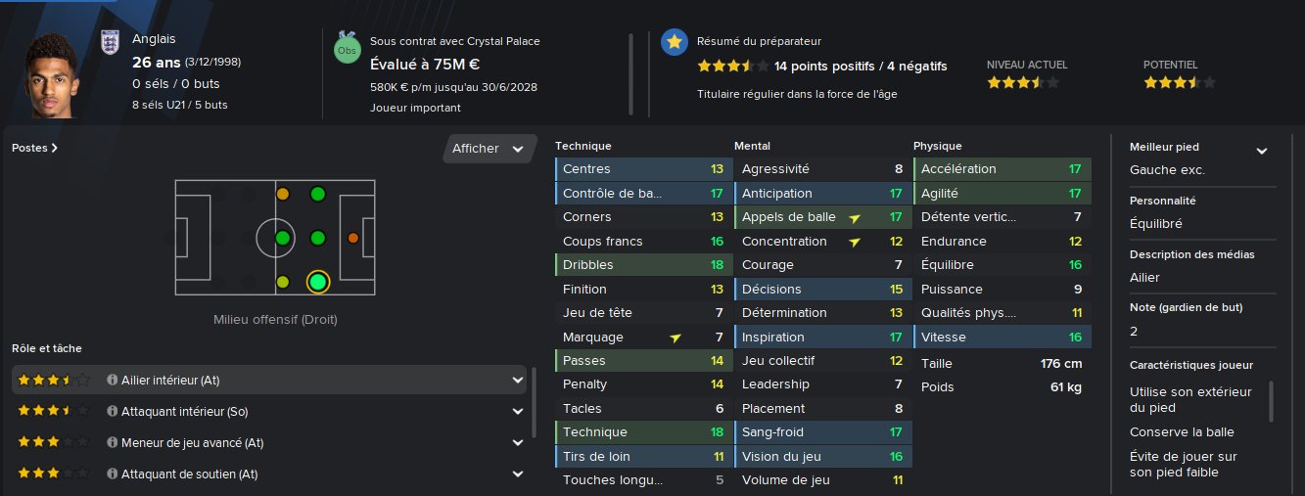1305x496 pixels.
Task: Click the Résumé du préparateur heading
Action: click(x=758, y=41)
